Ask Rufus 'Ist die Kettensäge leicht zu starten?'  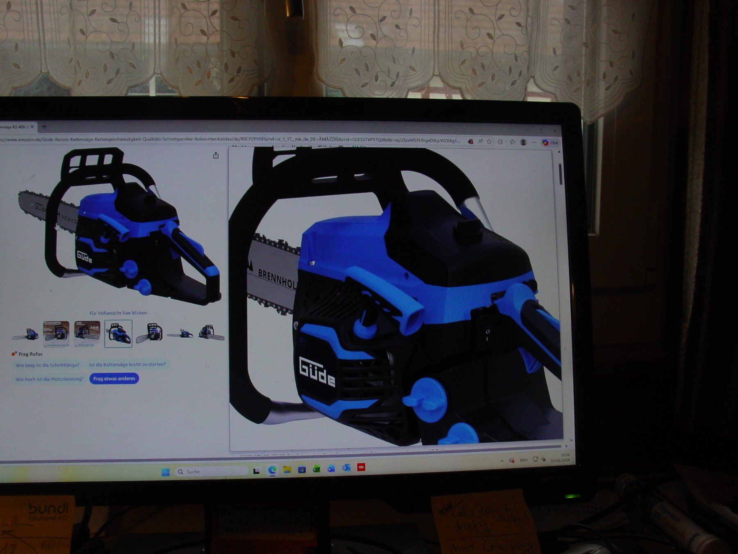128,364
